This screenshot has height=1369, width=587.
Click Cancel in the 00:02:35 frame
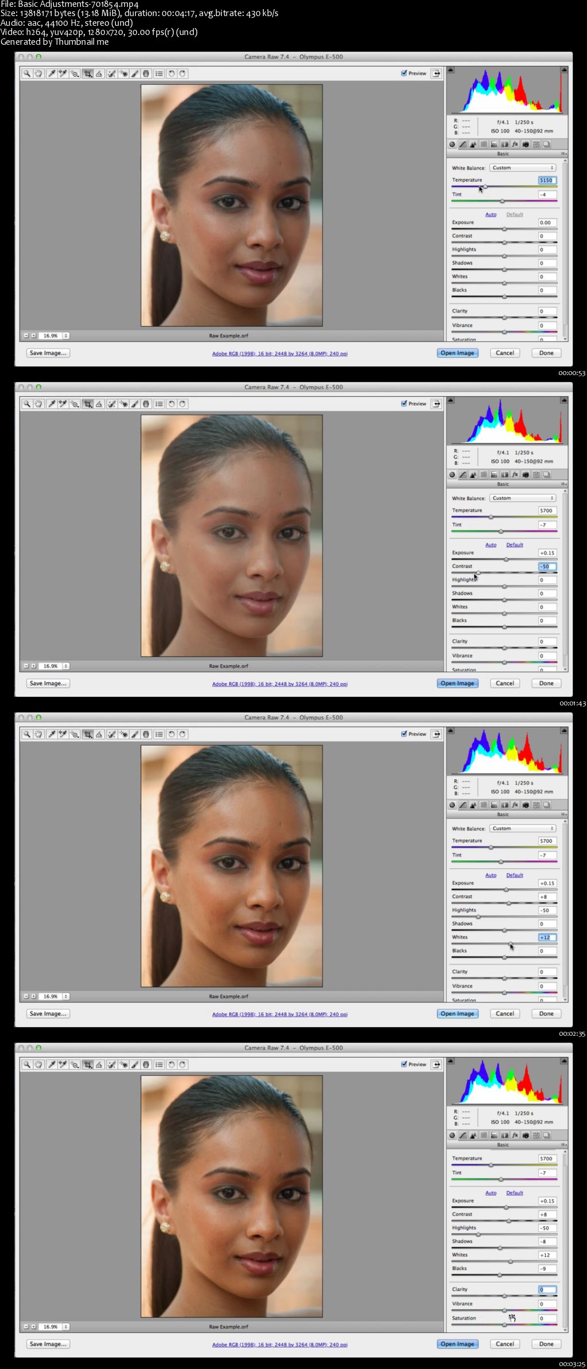[x=505, y=1014]
